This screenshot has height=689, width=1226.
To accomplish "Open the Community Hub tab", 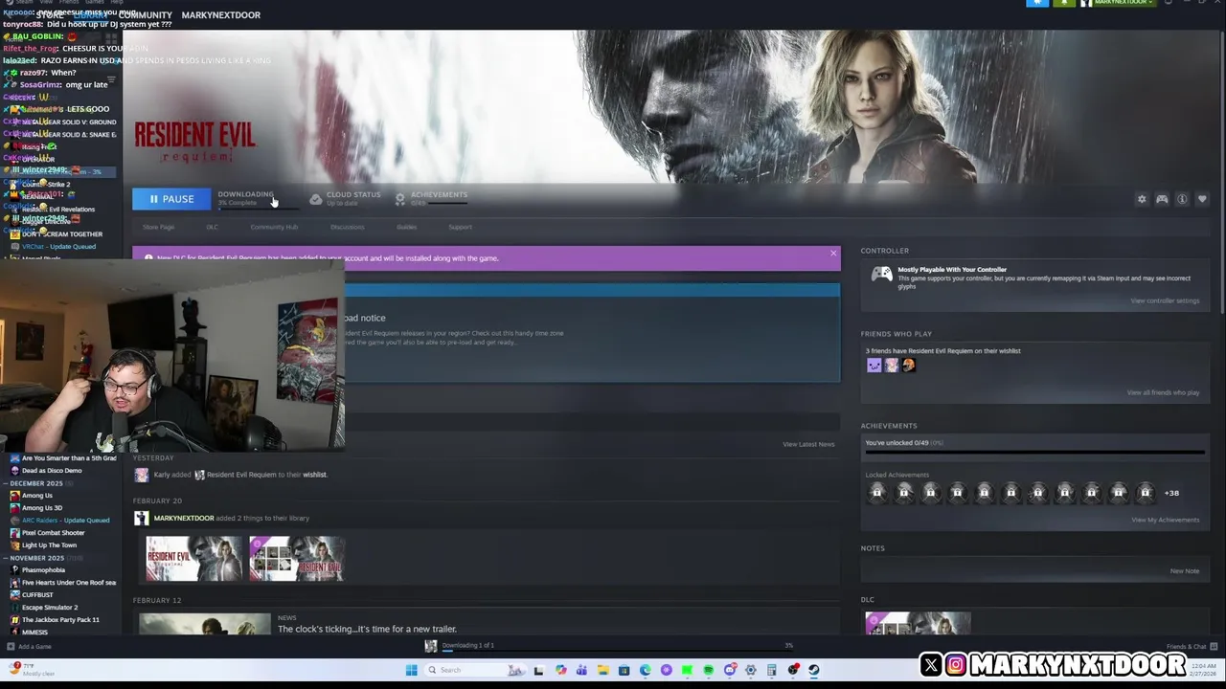I will coord(274,227).
